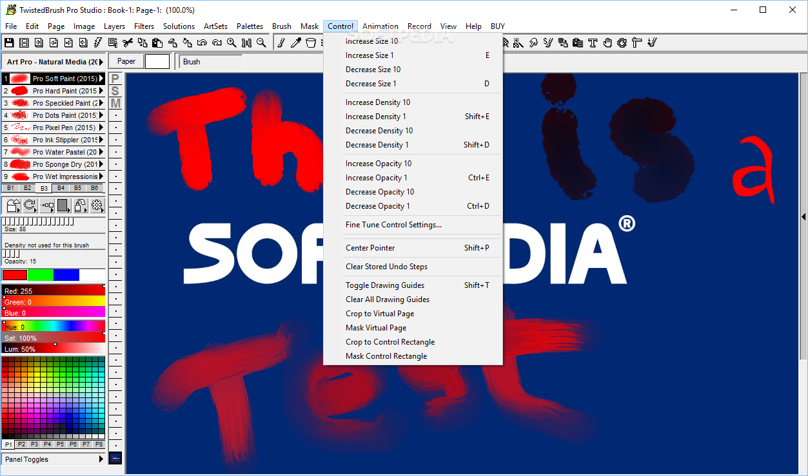Switch to palette tab P2
The image size is (808, 476).
pos(21,444)
